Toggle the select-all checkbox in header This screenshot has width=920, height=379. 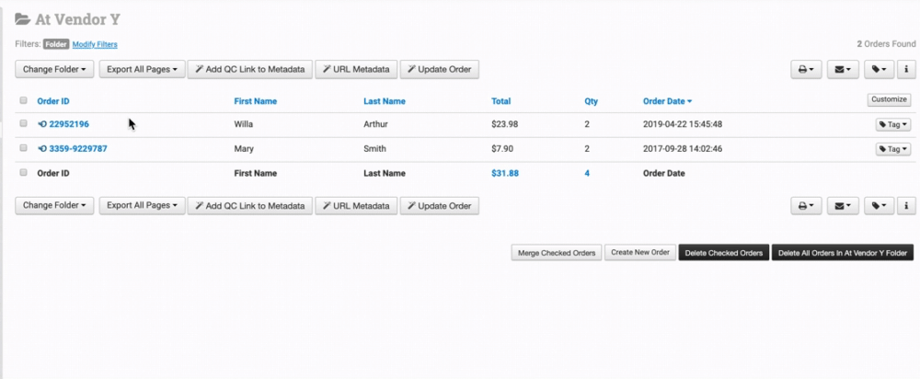click(x=23, y=101)
